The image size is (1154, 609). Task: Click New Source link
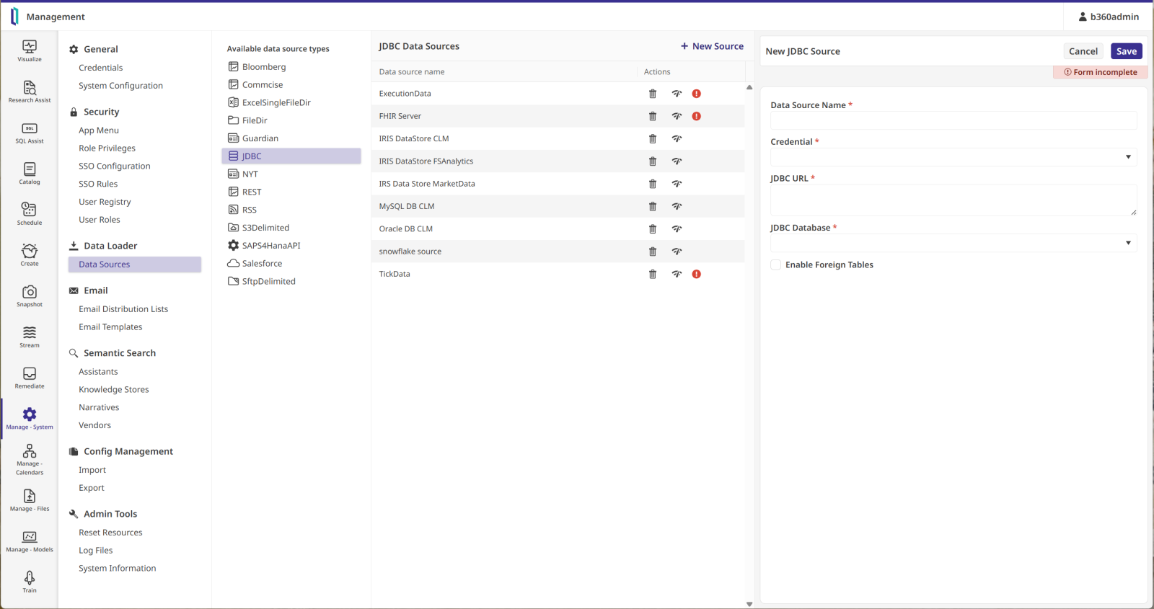712,46
